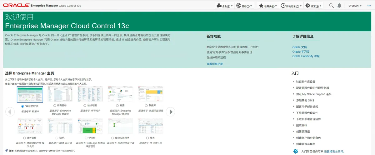
Task: Preview the 概要 thumbnail
Action: click(120, 94)
